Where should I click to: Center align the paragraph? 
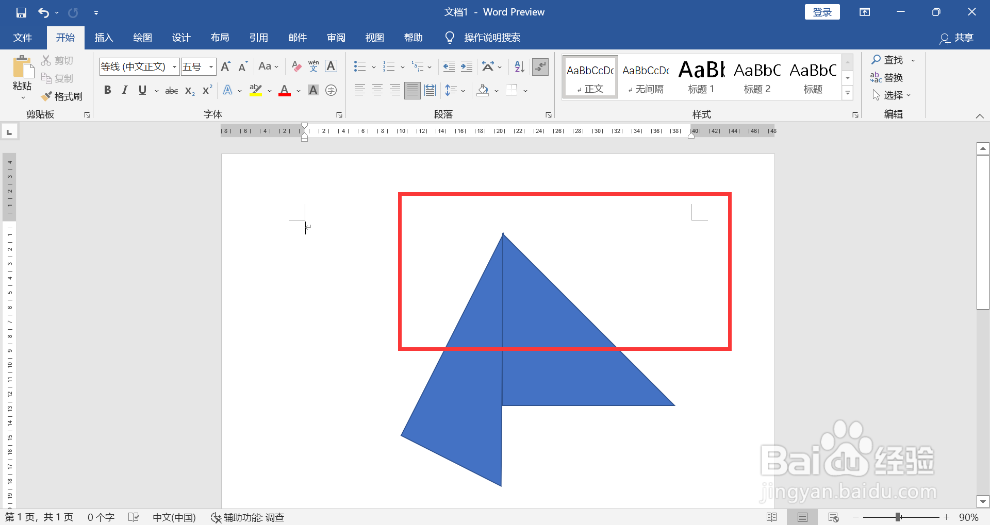377,91
